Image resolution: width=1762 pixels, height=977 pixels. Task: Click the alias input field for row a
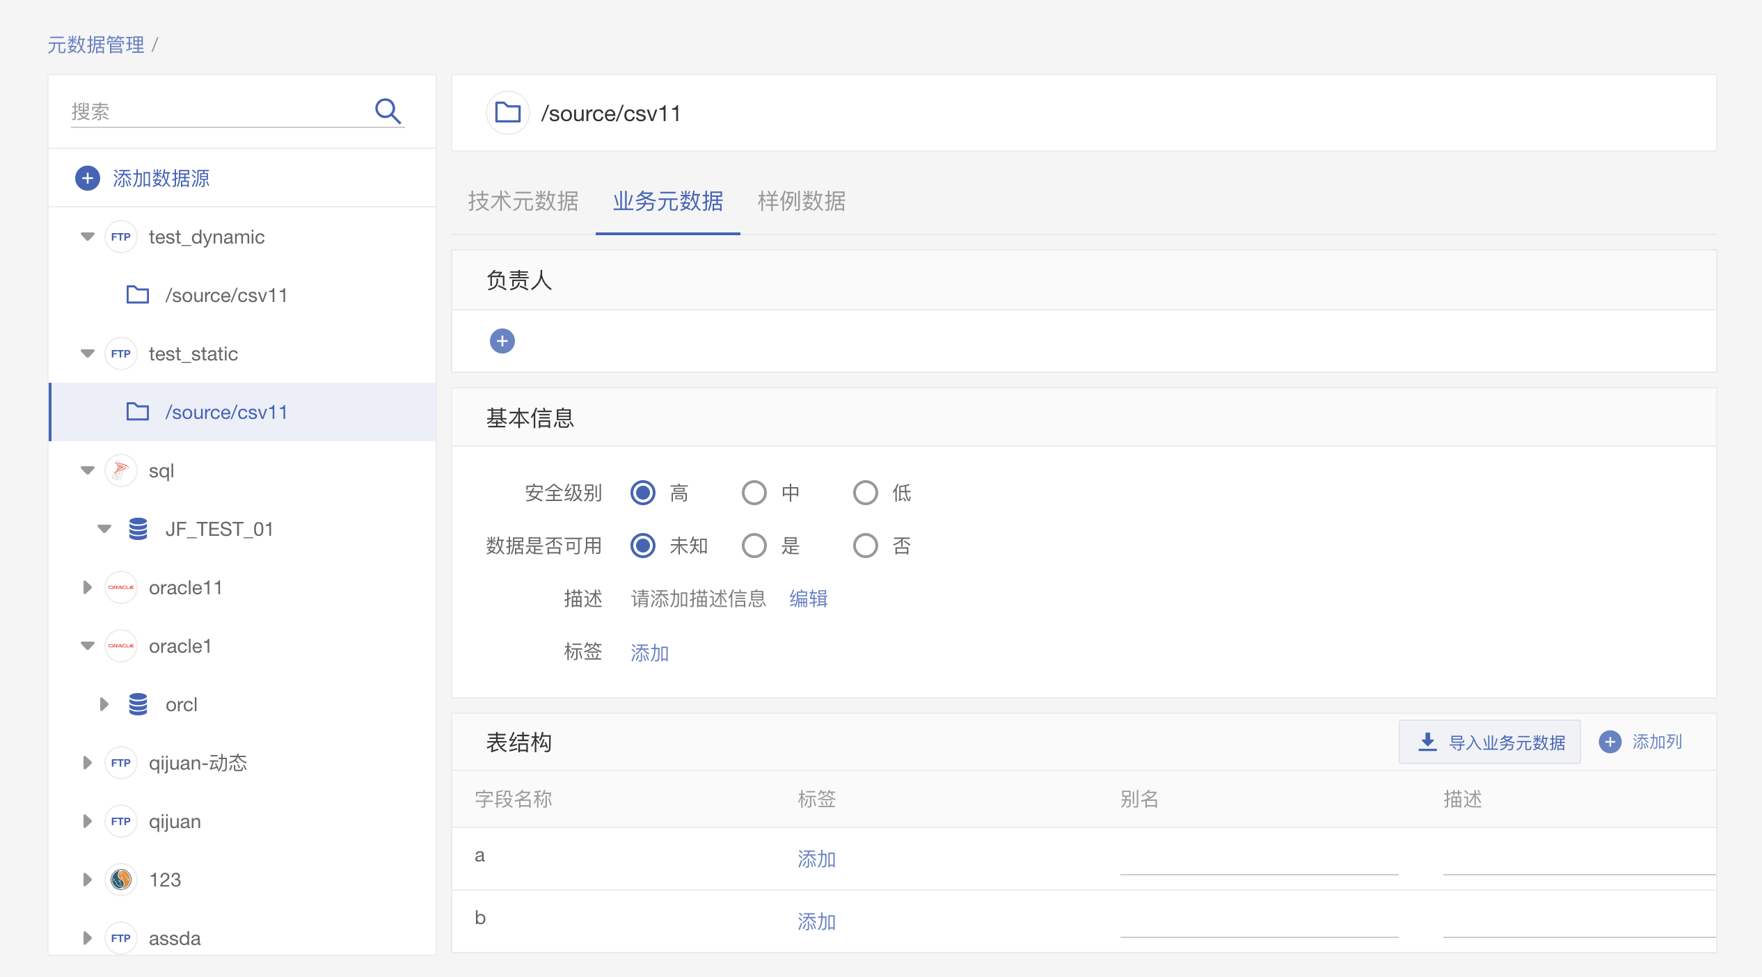(1258, 860)
